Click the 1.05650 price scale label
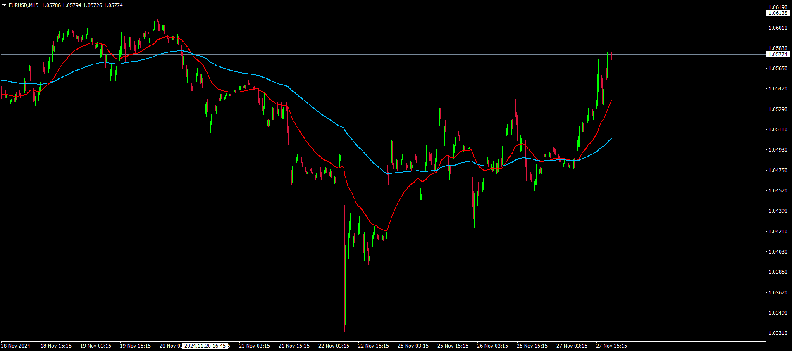Screen dimensions: 792x351 pos(778,69)
